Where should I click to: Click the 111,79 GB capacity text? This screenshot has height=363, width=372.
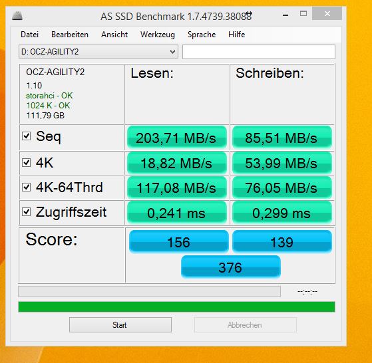coord(45,116)
